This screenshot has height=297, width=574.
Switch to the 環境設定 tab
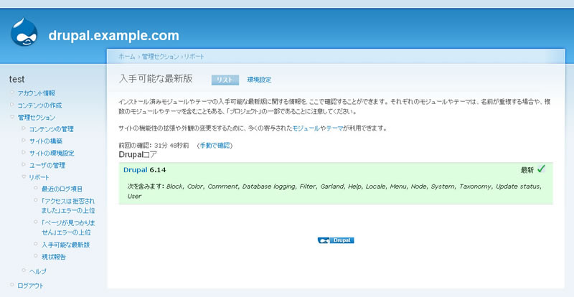(259, 80)
